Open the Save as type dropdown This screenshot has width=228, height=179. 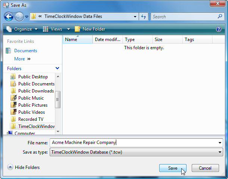tap(220, 152)
